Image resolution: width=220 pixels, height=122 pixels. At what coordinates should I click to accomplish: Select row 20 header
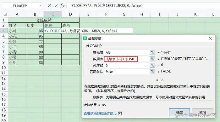pyautogui.click(x=3, y=120)
